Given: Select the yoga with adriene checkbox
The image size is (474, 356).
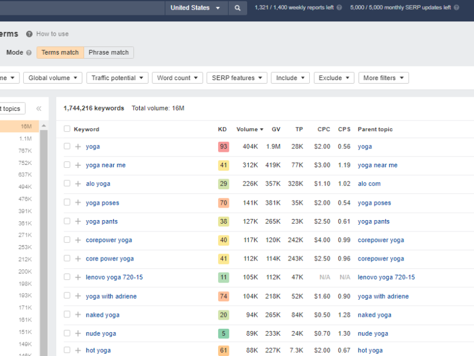Looking at the screenshot, I should point(67,296).
